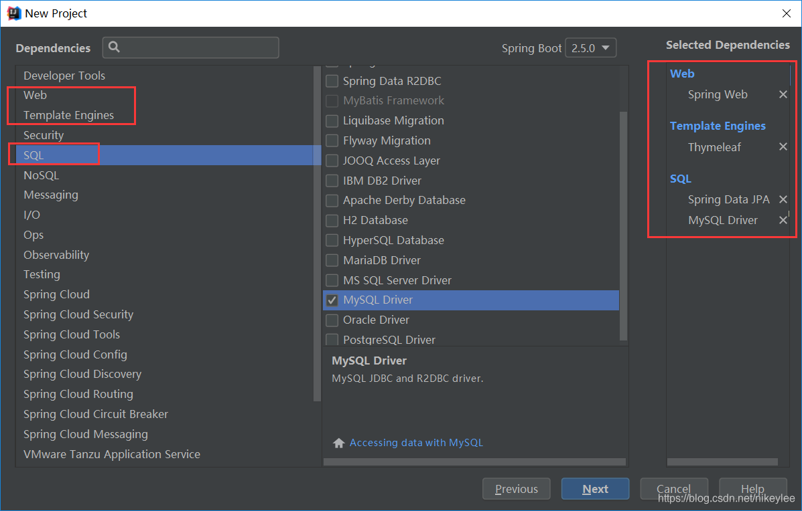This screenshot has height=511, width=802.
Task: Remove Spring Web using its X icon
Action: pyautogui.click(x=783, y=94)
